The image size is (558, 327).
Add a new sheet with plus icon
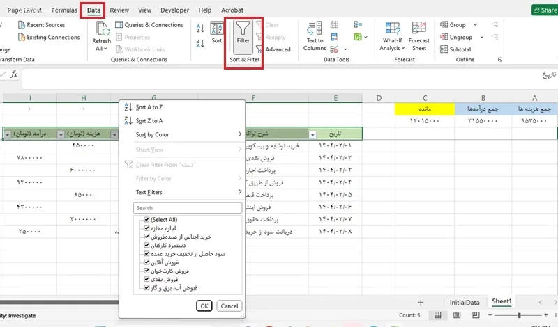pyautogui.click(x=421, y=302)
